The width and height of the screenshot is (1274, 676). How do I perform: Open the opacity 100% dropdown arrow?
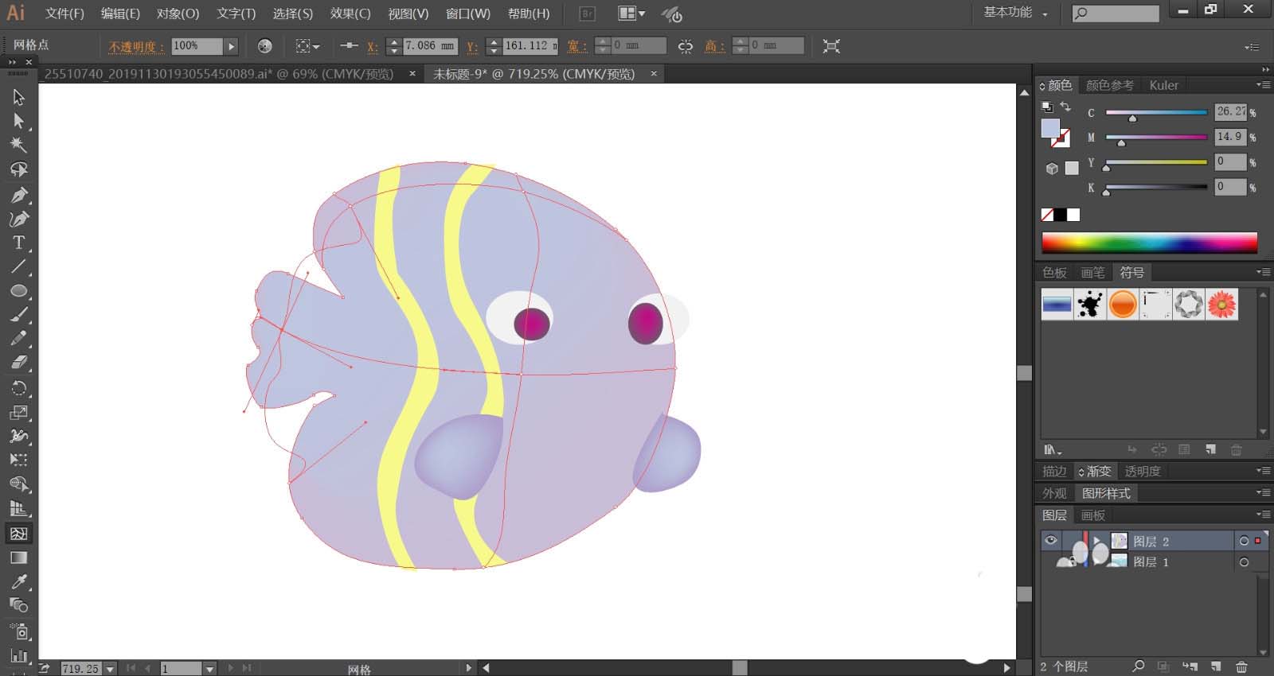point(231,46)
